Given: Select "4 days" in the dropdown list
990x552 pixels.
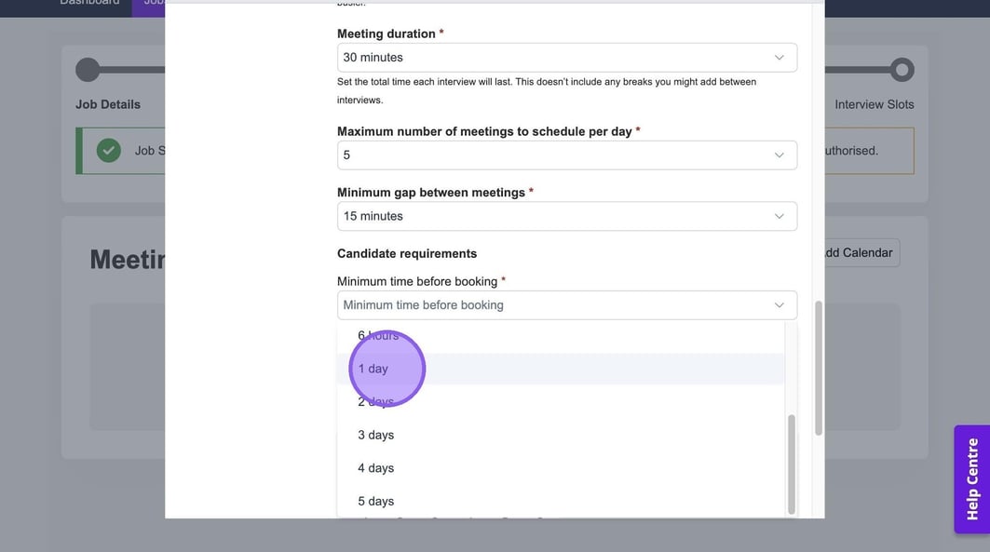Looking at the screenshot, I should (376, 468).
